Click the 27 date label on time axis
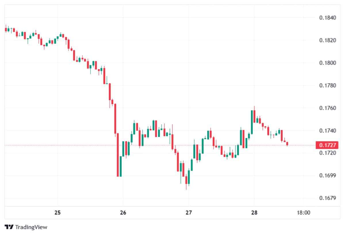 [189, 213]
